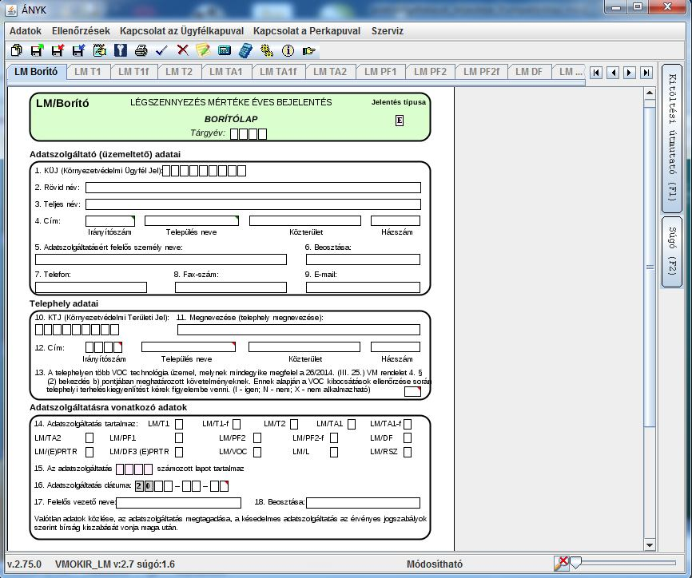Go to previous tab using left arrow
The image size is (692, 578).
click(x=613, y=73)
